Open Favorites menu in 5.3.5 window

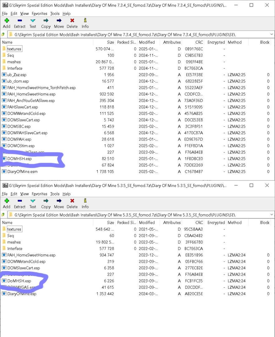[x=40, y=194]
